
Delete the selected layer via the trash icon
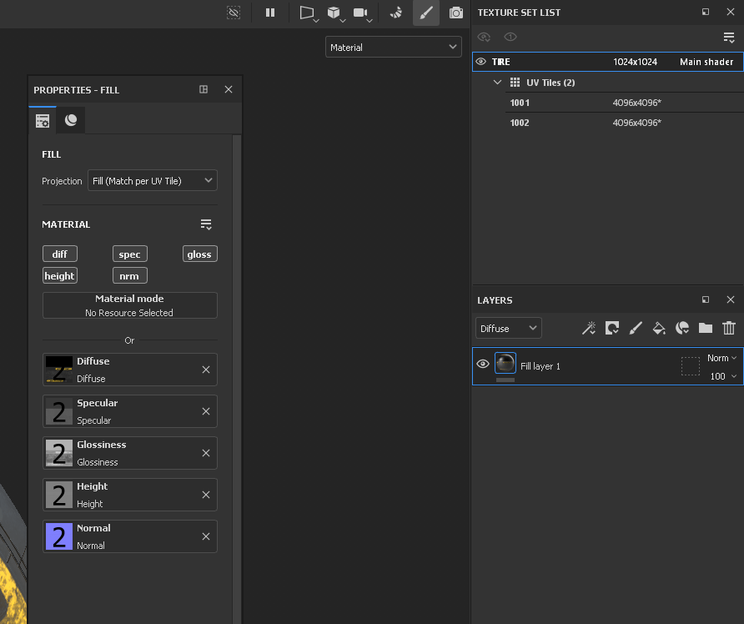[x=729, y=328]
